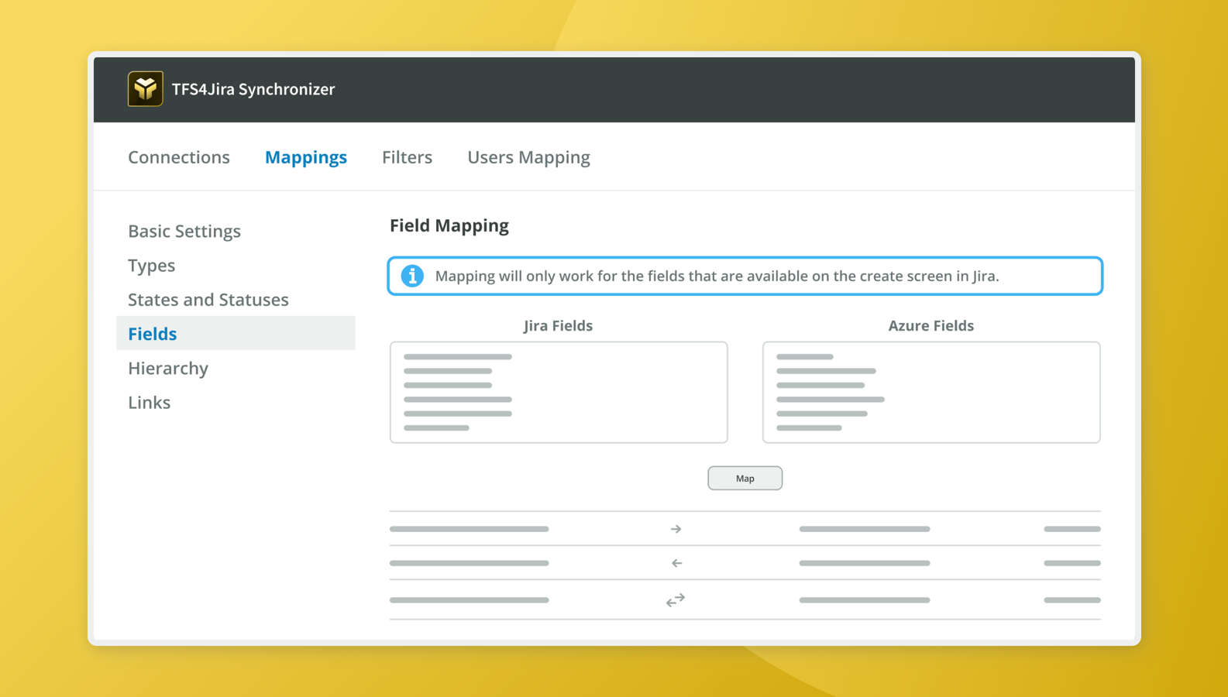
Task: Go to the Links sidebar section
Action: [150, 403]
